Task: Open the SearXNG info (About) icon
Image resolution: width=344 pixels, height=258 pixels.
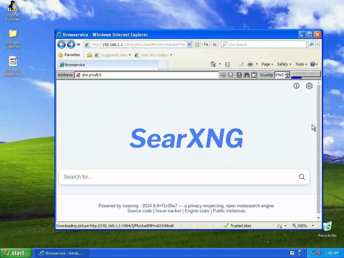Action: 296,86
